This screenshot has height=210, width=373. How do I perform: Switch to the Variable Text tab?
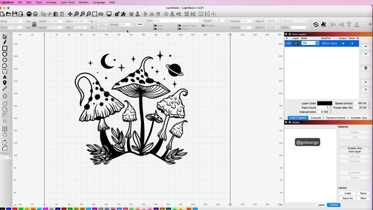(358, 118)
